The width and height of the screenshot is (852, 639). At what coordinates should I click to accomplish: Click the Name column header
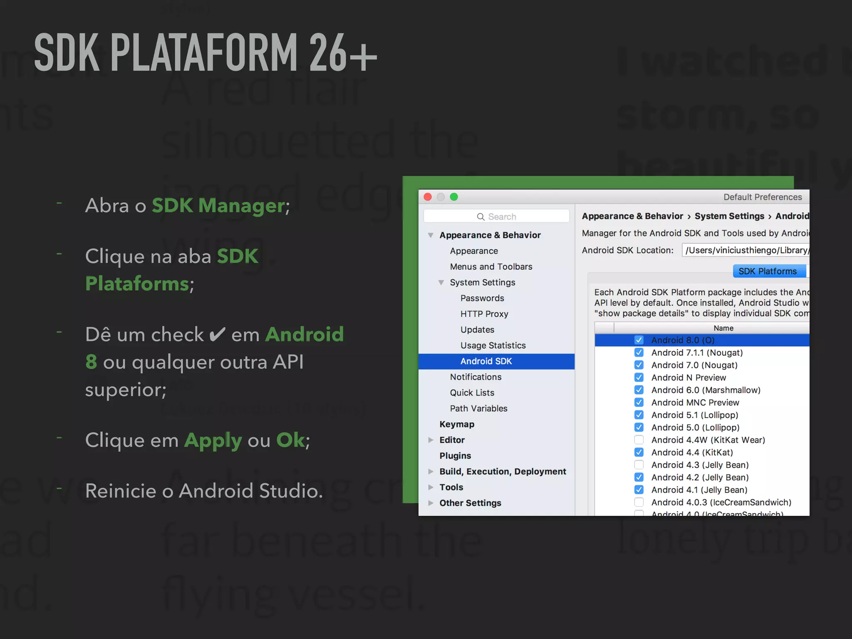tap(723, 328)
